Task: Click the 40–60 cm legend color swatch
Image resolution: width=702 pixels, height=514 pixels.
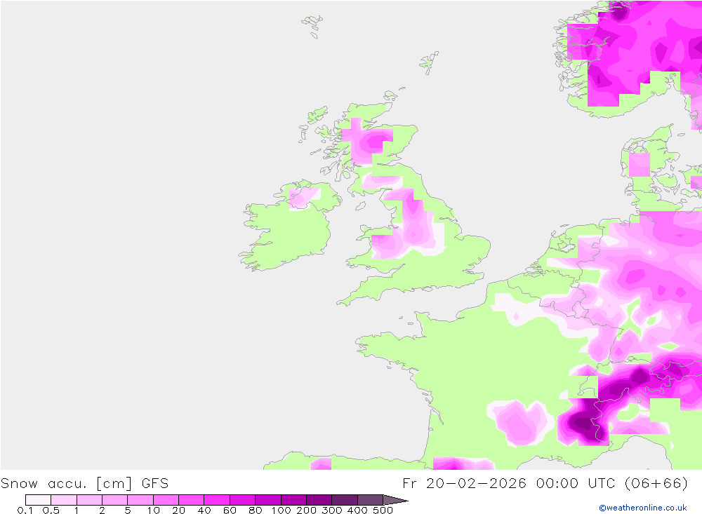Action: [217, 500]
